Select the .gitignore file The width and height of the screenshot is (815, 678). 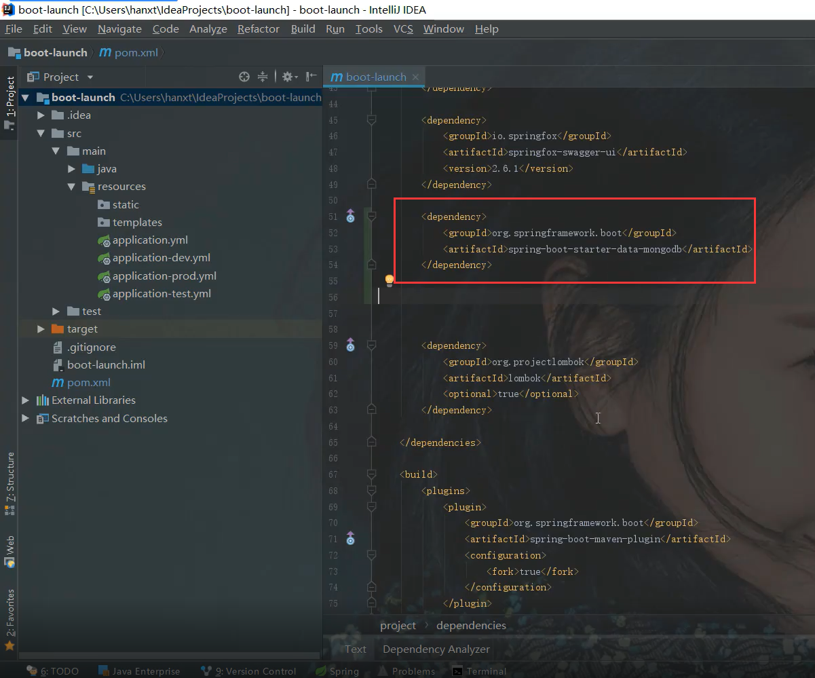[x=91, y=347]
